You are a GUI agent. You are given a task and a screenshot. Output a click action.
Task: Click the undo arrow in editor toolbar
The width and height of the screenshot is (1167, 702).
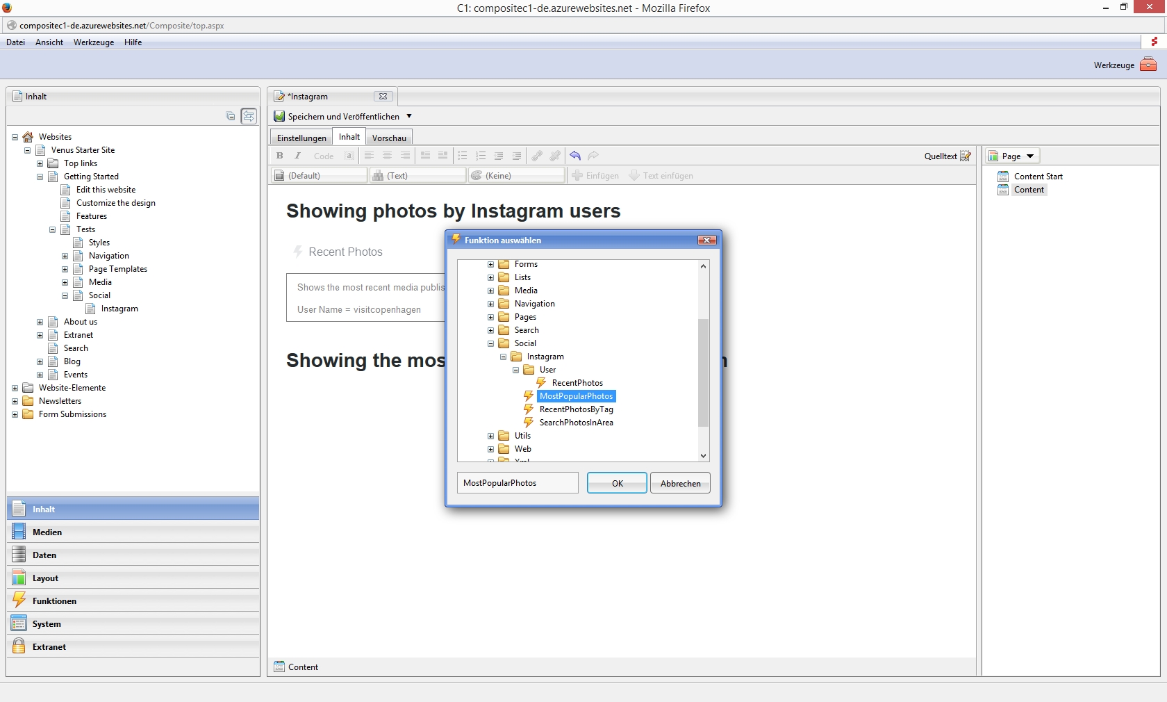click(x=575, y=156)
